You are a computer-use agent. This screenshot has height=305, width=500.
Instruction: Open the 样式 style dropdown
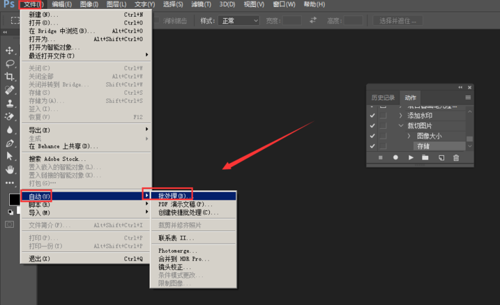click(x=238, y=21)
